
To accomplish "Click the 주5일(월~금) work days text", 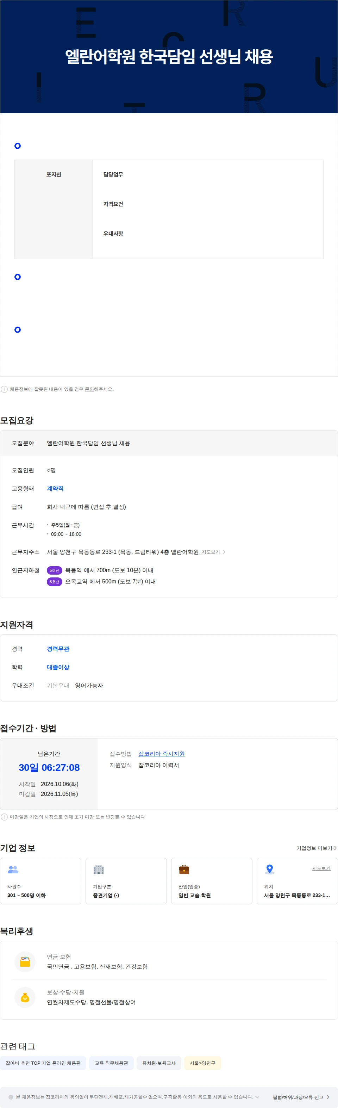I will [x=65, y=525].
